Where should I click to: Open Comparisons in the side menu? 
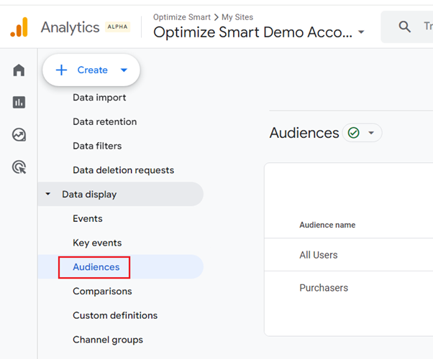102,292
